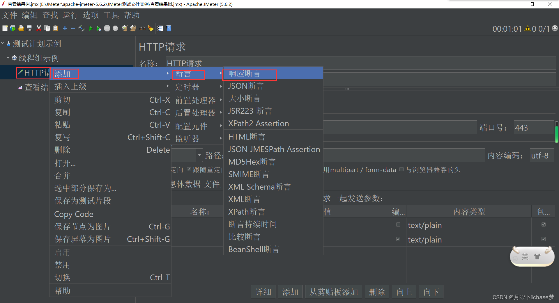559x303 pixels.
Task: Click the warning triangle log indicator
Action: tap(527, 28)
